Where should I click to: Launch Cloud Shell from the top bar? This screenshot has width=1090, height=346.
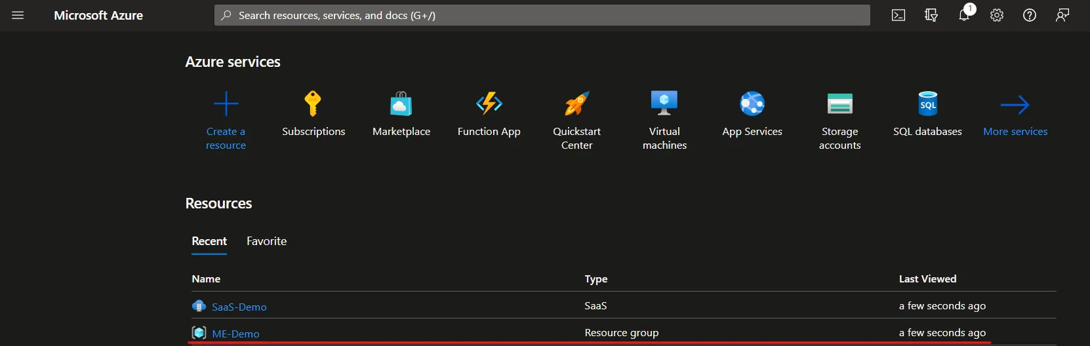898,15
